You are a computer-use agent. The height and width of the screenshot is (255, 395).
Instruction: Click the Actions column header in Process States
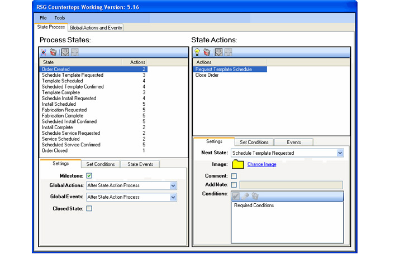pyautogui.click(x=135, y=62)
